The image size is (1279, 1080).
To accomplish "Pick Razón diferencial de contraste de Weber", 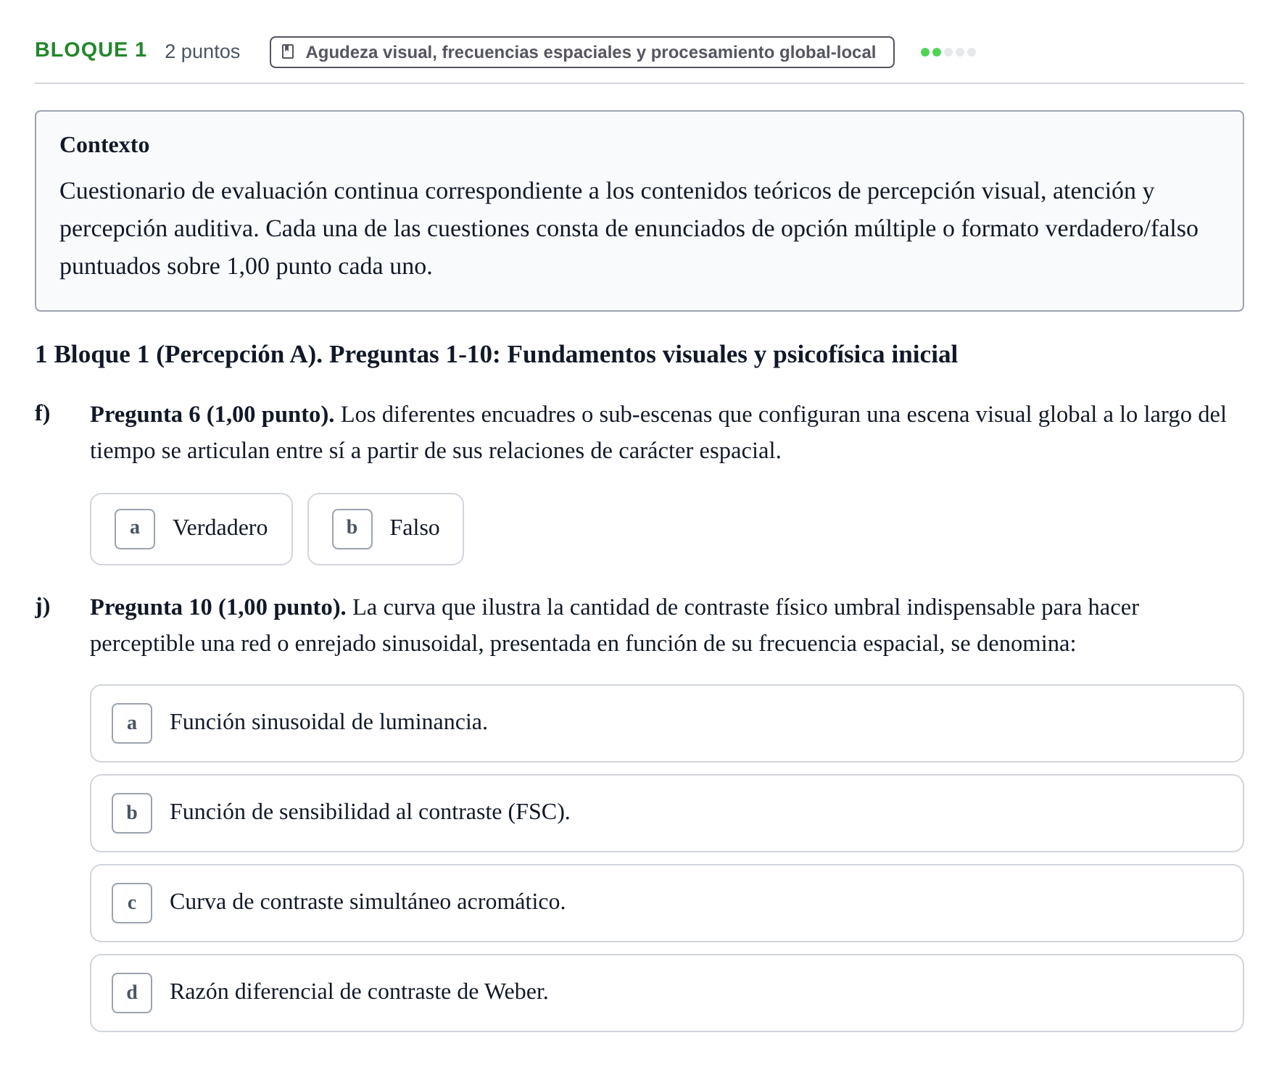I will (x=667, y=993).
